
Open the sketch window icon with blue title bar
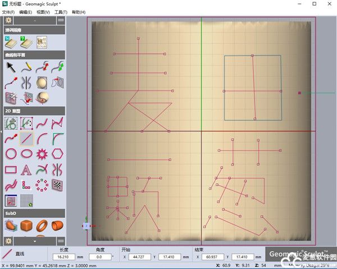(11, 200)
